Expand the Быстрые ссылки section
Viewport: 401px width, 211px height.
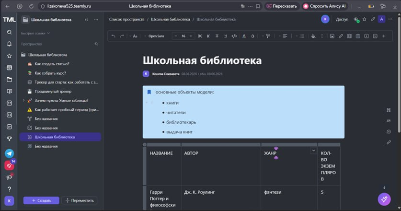(x=35, y=33)
